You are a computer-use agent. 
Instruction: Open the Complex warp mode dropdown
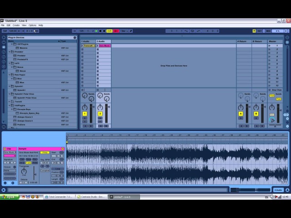45,170
